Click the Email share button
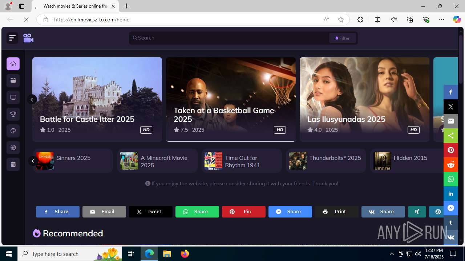The image size is (465, 261). pyautogui.click(x=104, y=212)
